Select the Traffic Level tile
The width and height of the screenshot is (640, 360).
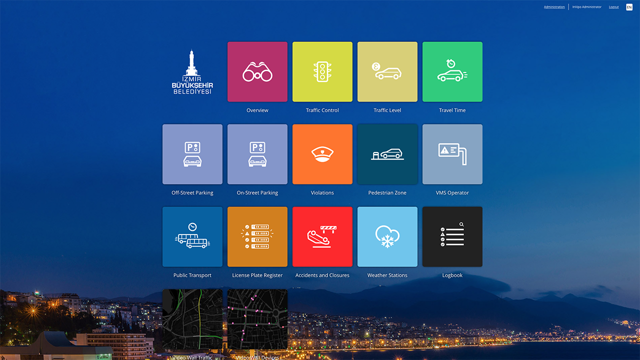pos(387,71)
